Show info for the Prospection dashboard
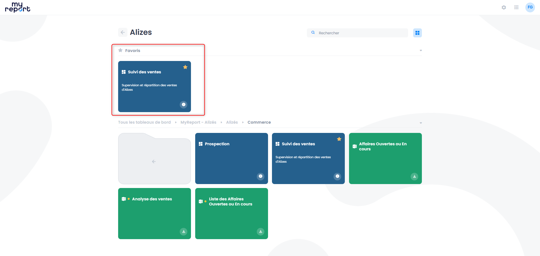The height and width of the screenshot is (256, 540). [x=260, y=176]
